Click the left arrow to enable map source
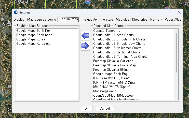189x118 pixels. point(85,36)
